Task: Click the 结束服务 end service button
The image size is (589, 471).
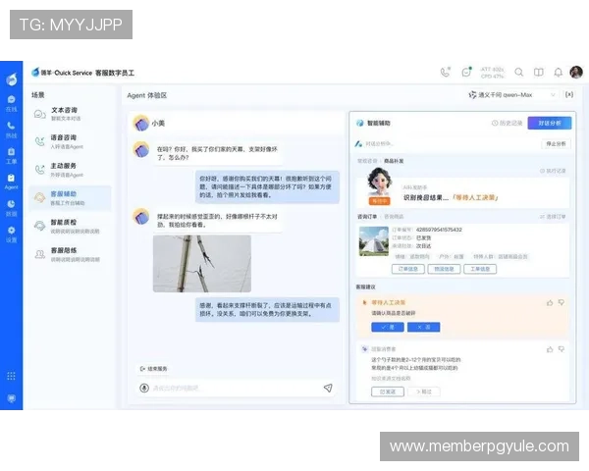Action: point(154,369)
